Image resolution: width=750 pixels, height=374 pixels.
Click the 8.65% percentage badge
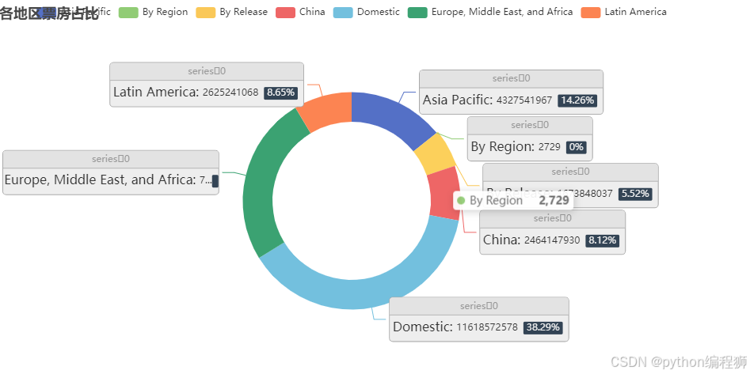(281, 93)
